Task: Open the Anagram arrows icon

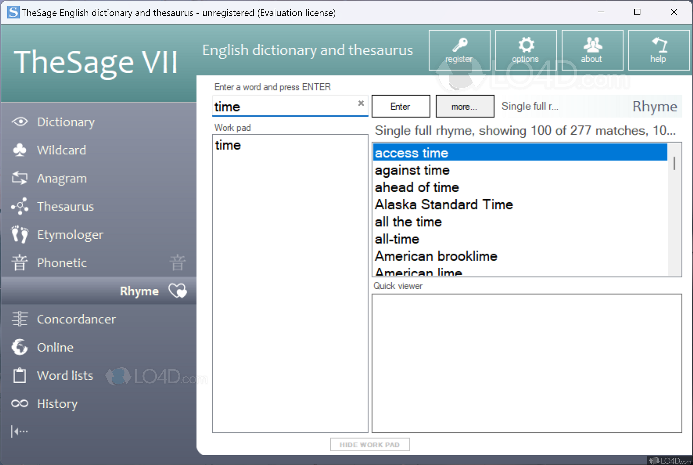Action: pyautogui.click(x=20, y=178)
